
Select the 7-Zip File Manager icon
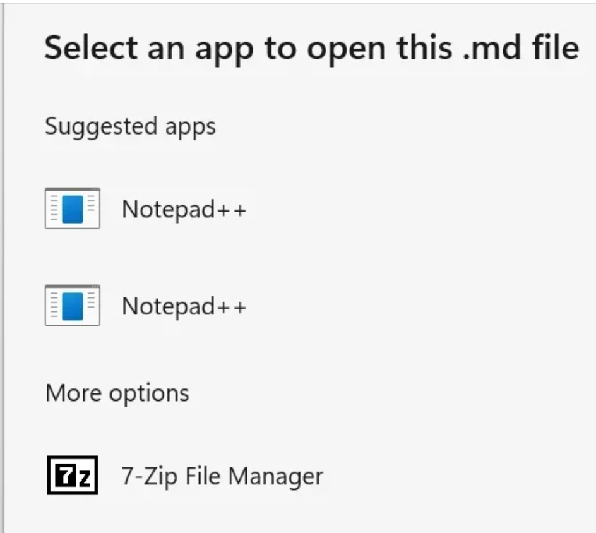(x=72, y=476)
